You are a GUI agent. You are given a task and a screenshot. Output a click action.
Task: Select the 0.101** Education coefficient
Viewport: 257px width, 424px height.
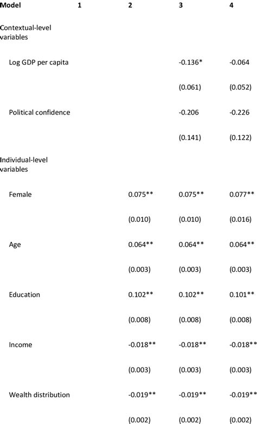(242, 294)
